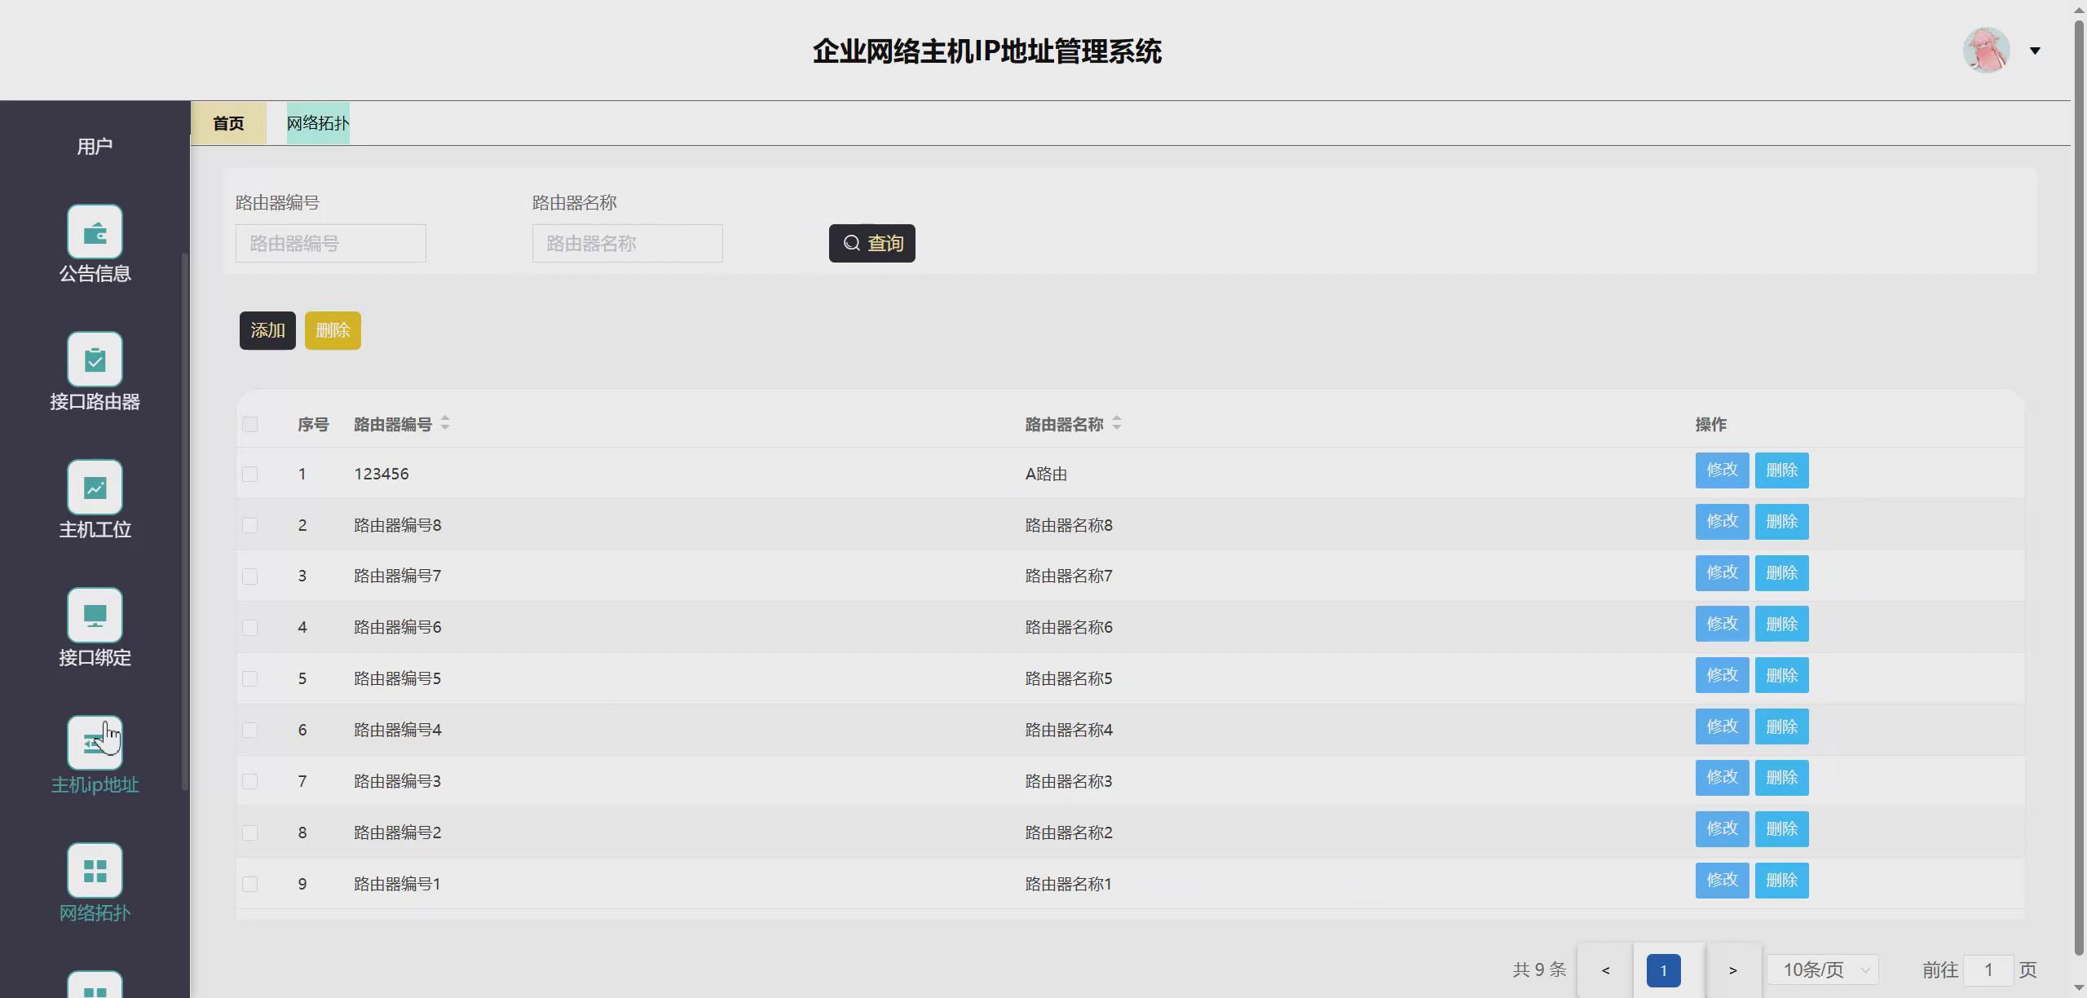Image resolution: width=2087 pixels, height=998 pixels.
Task: Click 删除 for 路由器名称7 row
Action: 1781,573
